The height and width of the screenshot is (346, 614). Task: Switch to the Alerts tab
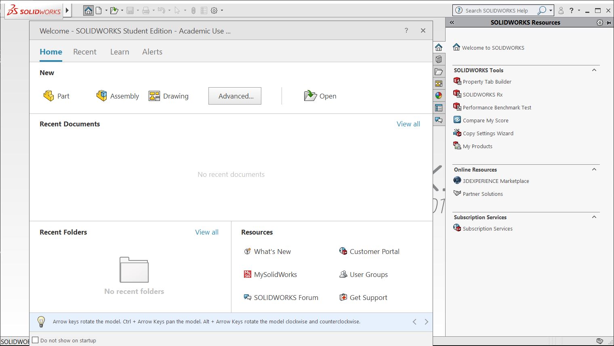click(152, 52)
